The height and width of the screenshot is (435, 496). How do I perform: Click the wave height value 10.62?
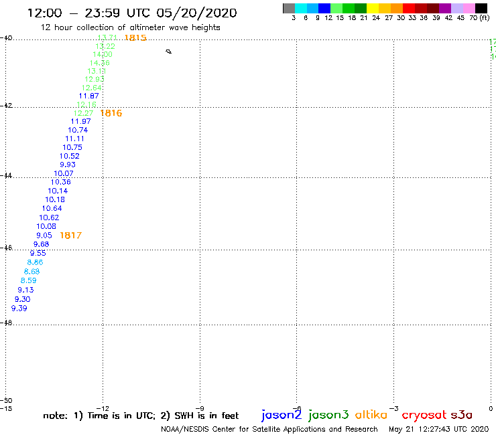tap(49, 217)
